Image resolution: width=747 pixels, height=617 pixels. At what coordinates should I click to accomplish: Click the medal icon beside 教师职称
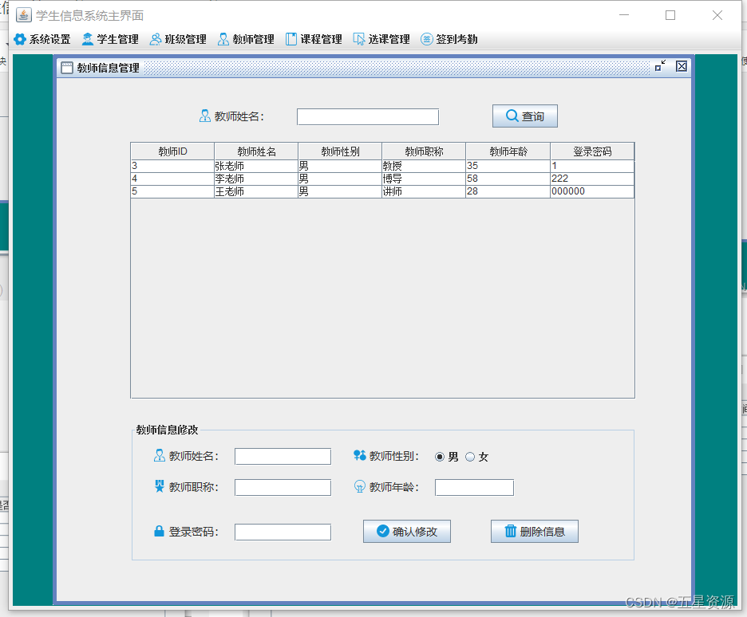159,486
